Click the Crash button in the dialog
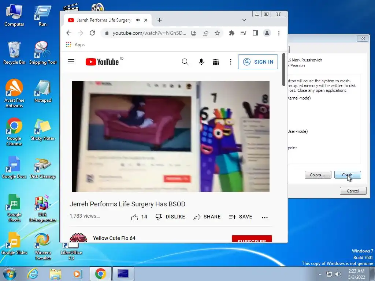This screenshot has height=281, width=375. (x=348, y=175)
